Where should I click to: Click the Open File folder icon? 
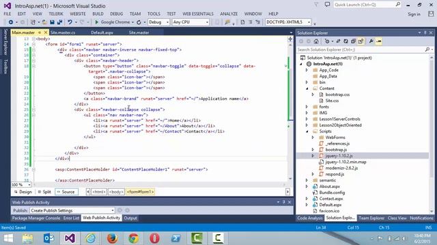pyautogui.click(x=44, y=22)
